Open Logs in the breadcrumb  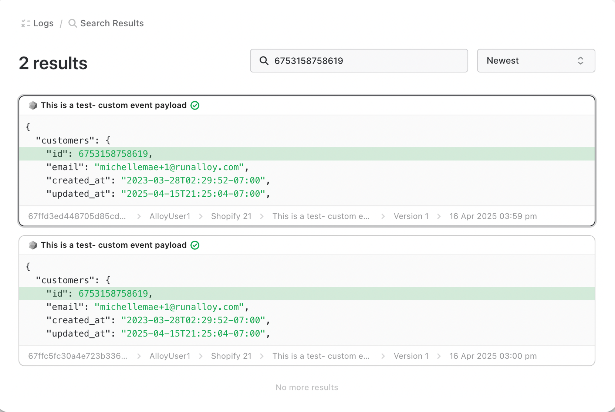[43, 23]
